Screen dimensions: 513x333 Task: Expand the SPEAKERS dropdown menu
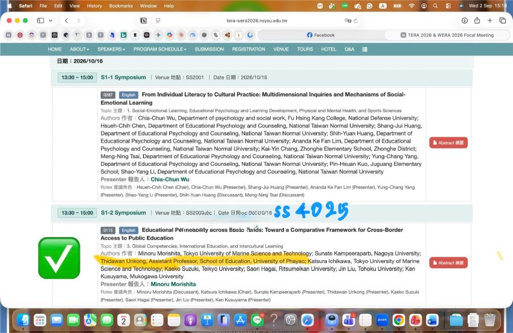pos(111,50)
